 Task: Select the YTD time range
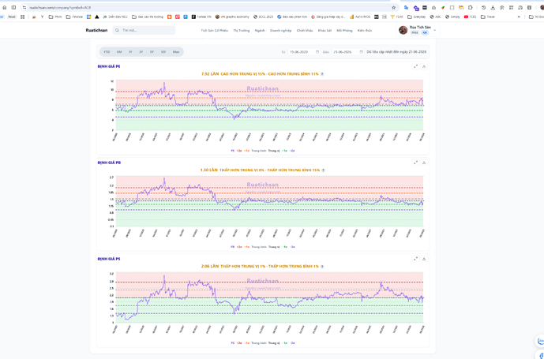(x=107, y=52)
